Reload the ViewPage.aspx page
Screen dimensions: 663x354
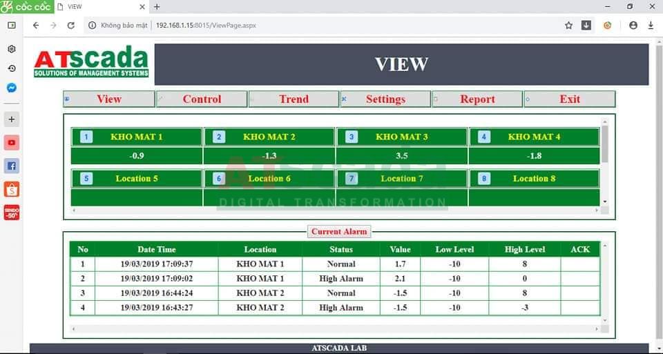click(x=70, y=26)
